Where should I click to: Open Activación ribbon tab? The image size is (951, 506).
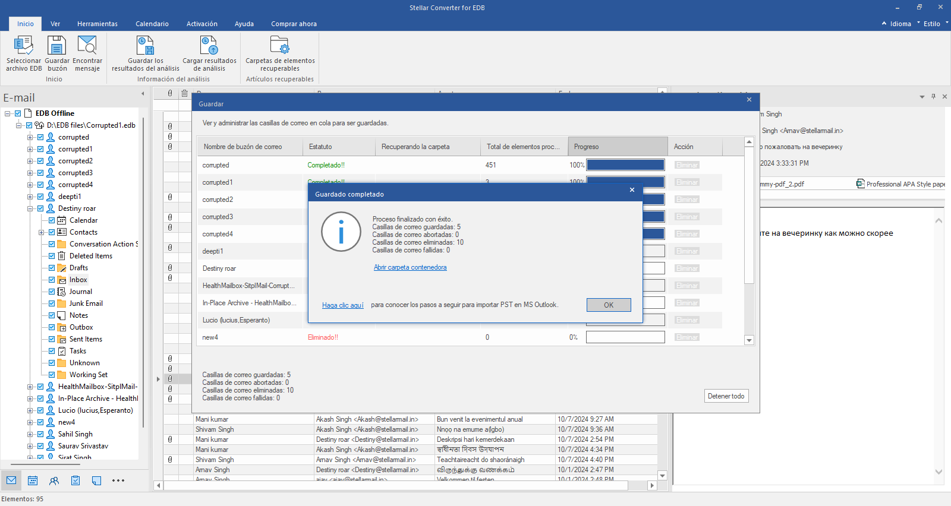pyautogui.click(x=202, y=24)
